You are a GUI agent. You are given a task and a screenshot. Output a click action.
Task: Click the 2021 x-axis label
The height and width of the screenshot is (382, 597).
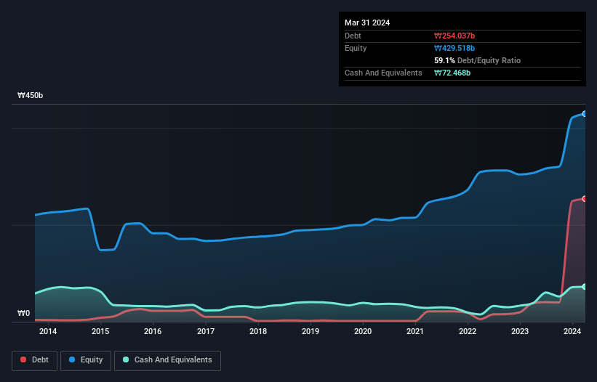415,331
